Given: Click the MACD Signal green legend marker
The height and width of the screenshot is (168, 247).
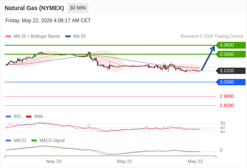Looking at the screenshot, I should tap(34, 141).
